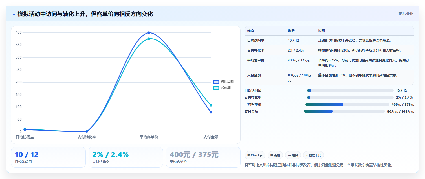The width and height of the screenshot is (425, 179).
Task: Select the 2% / 2.4% data card
Action: tap(126, 157)
